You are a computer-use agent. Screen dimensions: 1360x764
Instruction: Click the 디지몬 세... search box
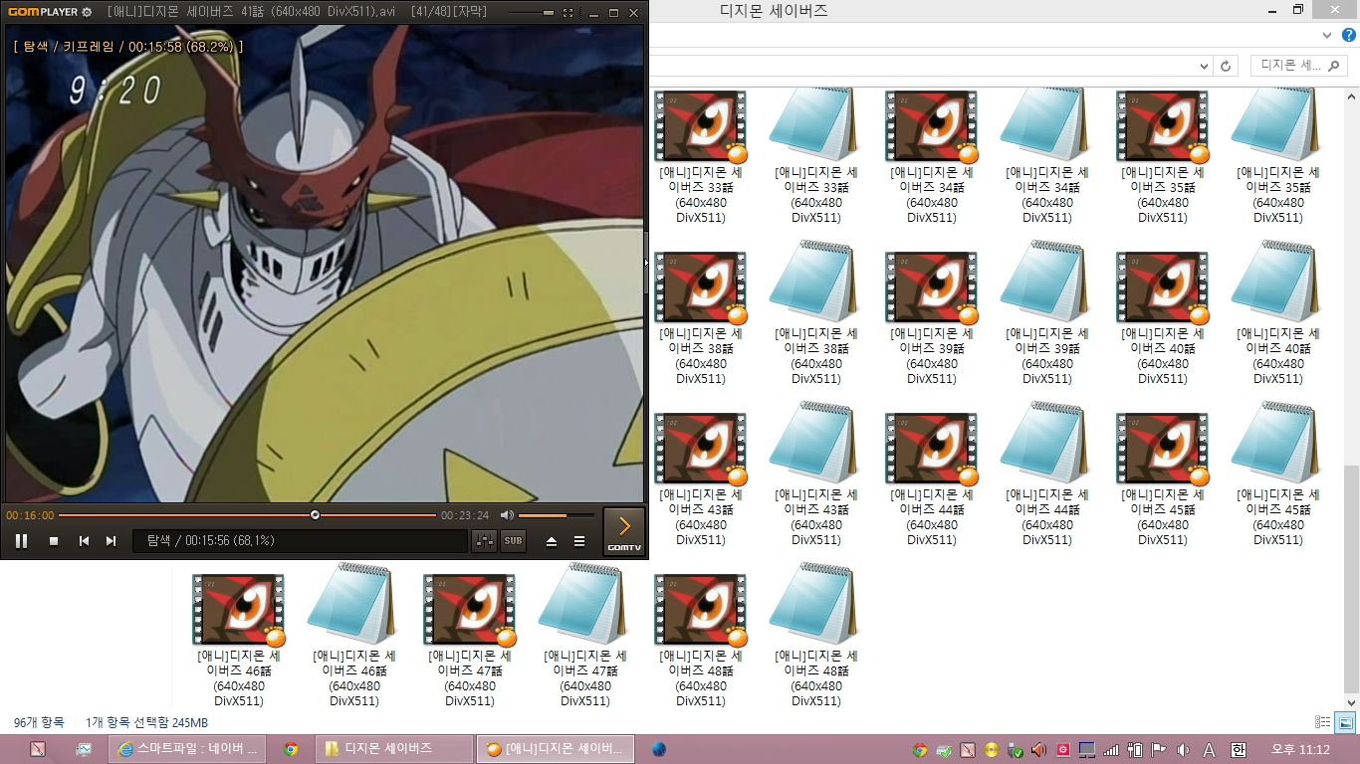click(1298, 66)
